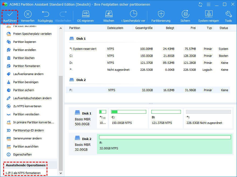Select the F: partition row in list
Image resolution: width=237 pixels, height=177 pixels.
[x=148, y=90]
